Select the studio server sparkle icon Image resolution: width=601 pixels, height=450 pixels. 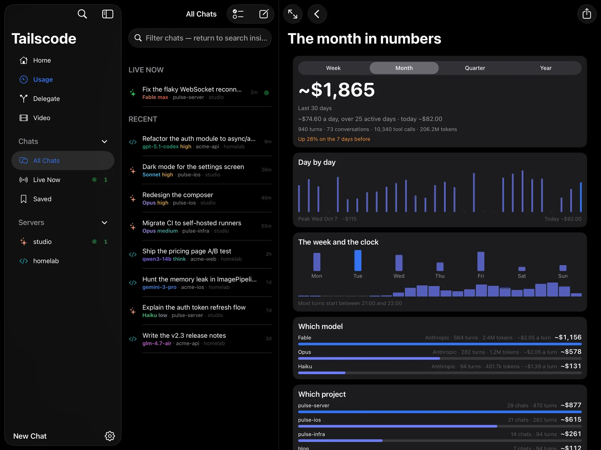coord(24,242)
